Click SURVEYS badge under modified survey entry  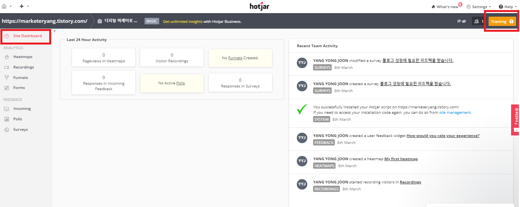point(322,68)
